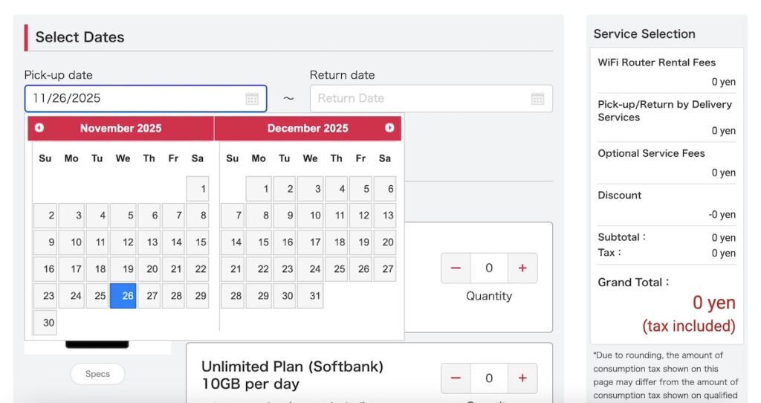Decrease quantity with first minus button

456,268
